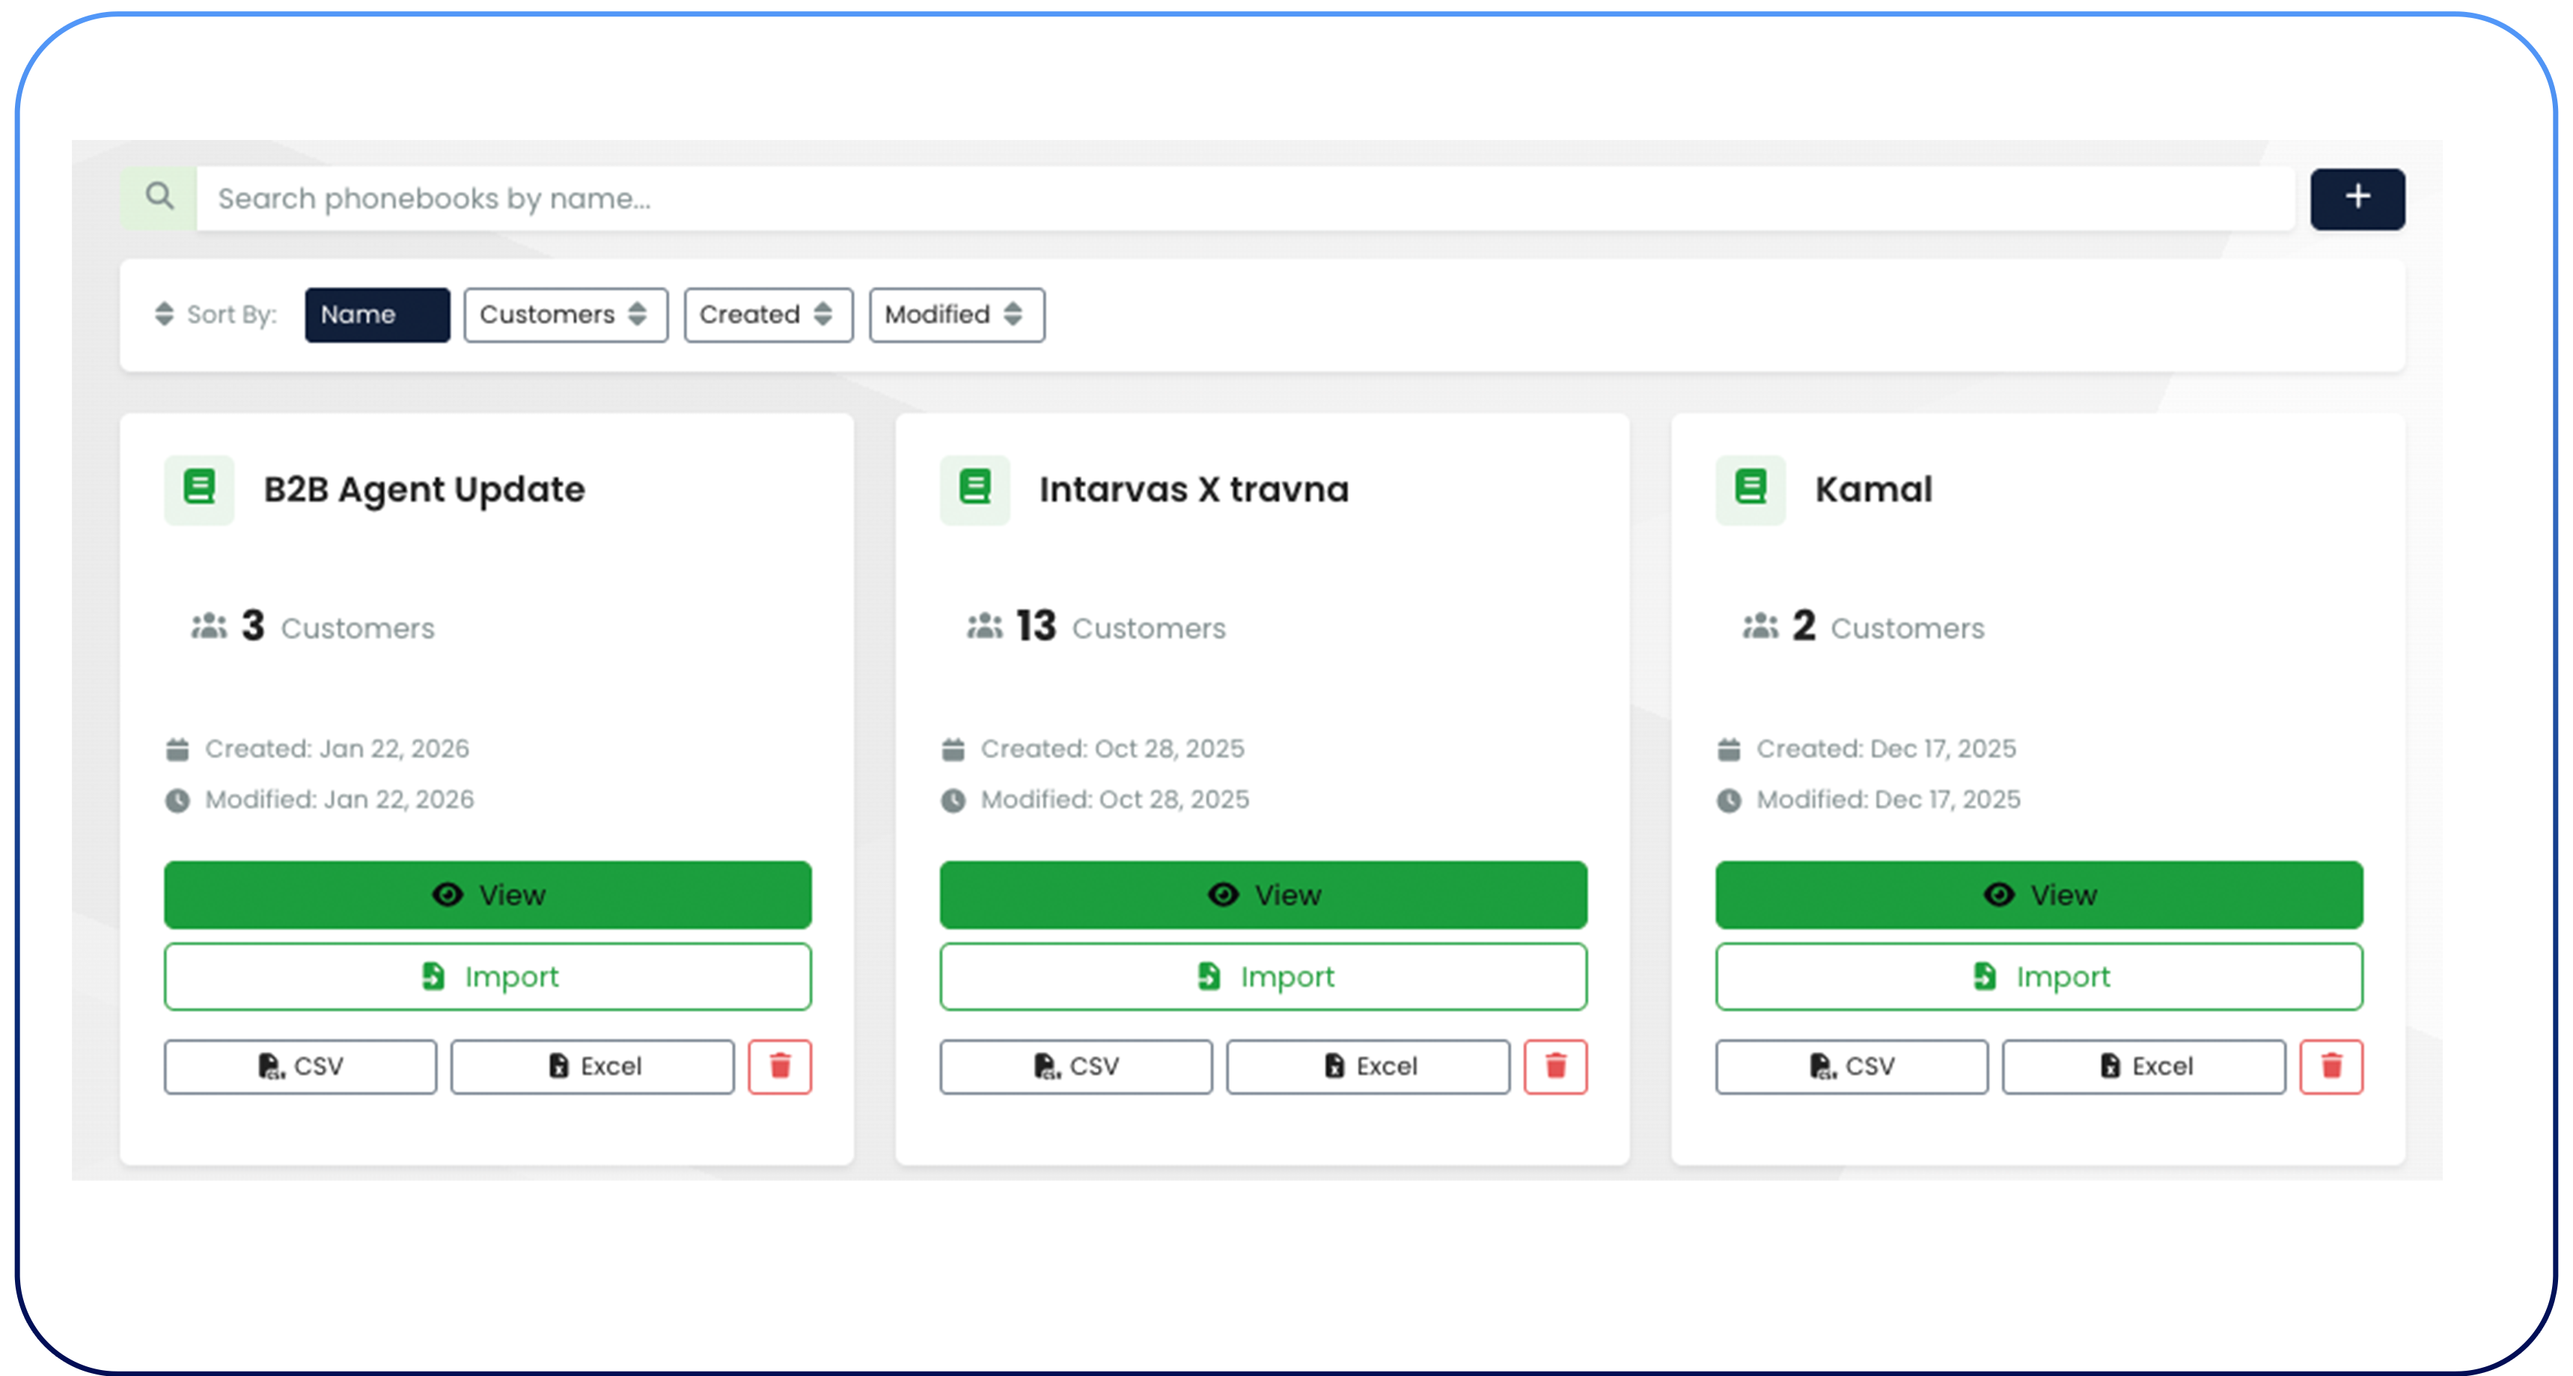Image resolution: width=2573 pixels, height=1376 pixels.
Task: Click the Kamal phonebook book icon
Action: [1750, 489]
